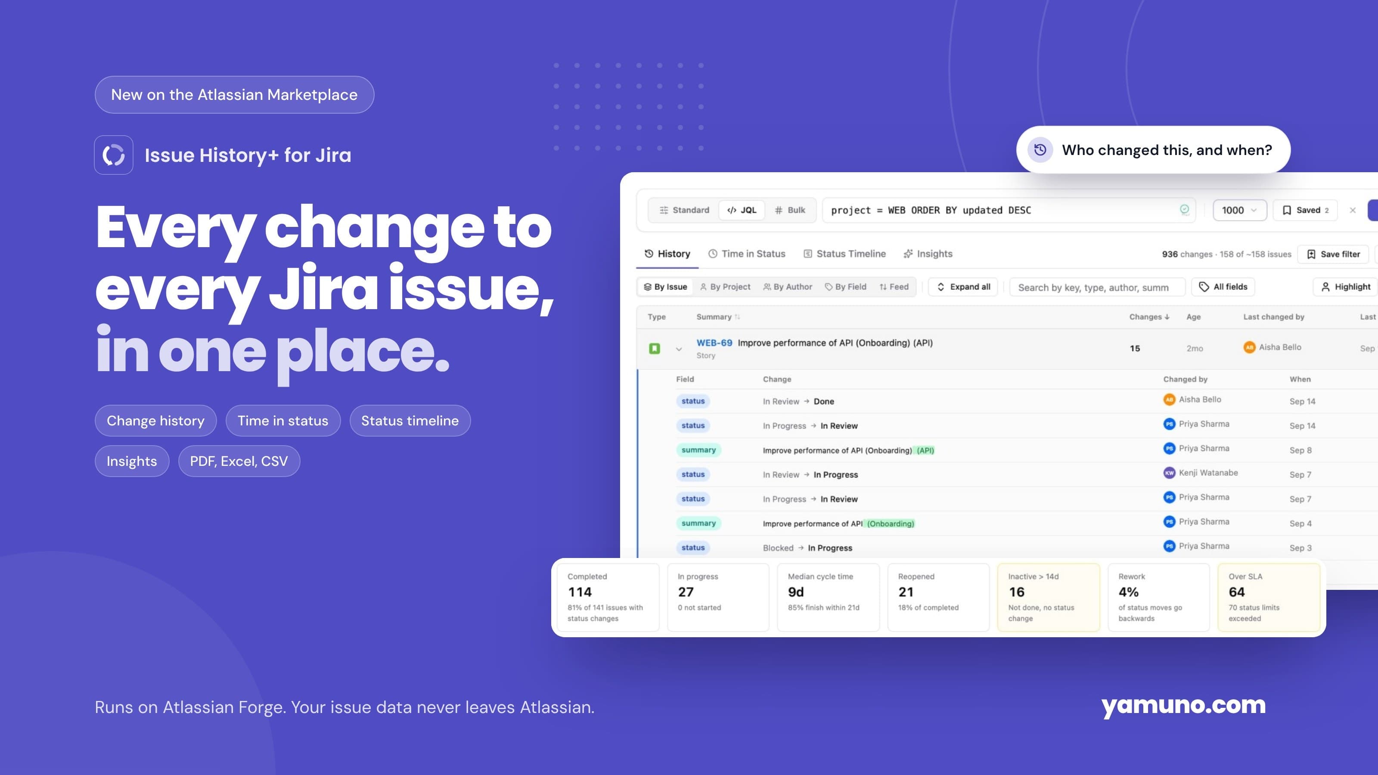Click the JQL query input field
This screenshot has width=1378, height=775.
[x=1009, y=210]
